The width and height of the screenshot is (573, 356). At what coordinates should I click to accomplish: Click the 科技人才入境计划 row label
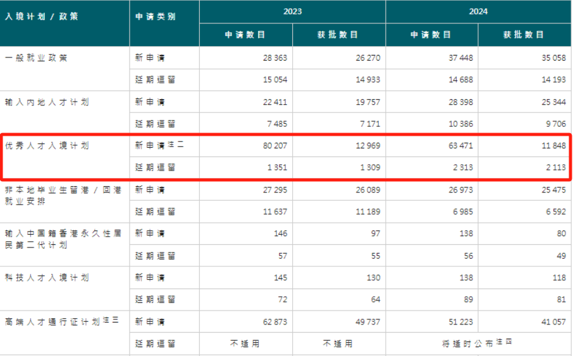(46, 278)
